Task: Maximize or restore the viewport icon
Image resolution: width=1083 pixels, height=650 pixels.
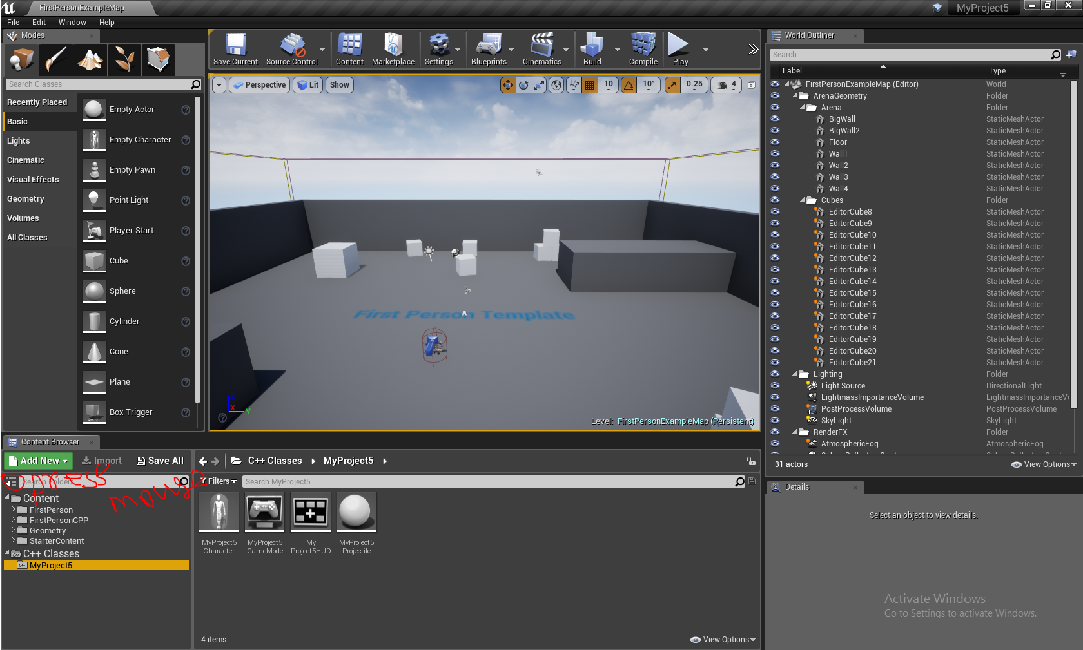Action: pyautogui.click(x=752, y=85)
